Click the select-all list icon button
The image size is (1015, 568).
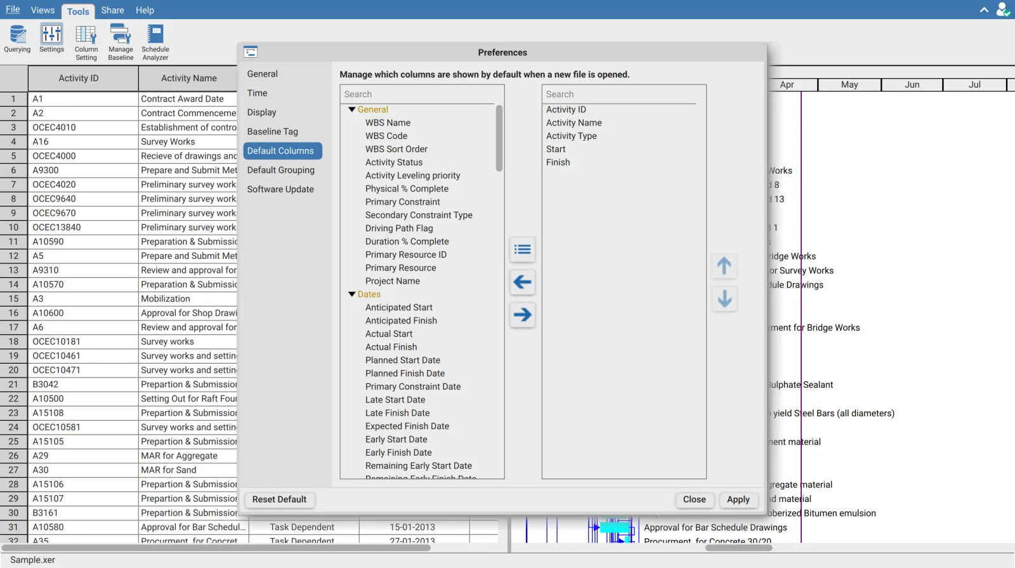coord(523,249)
